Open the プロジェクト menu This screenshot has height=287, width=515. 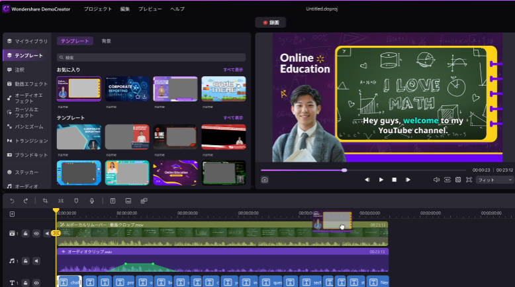(x=97, y=9)
